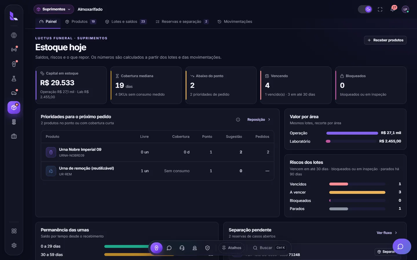Click the Receber produtos button
The width and height of the screenshot is (417, 260).
point(385,40)
